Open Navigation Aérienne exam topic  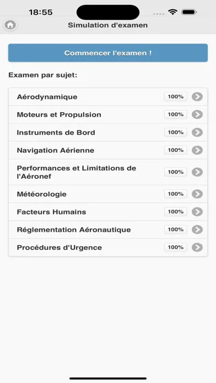point(108,150)
